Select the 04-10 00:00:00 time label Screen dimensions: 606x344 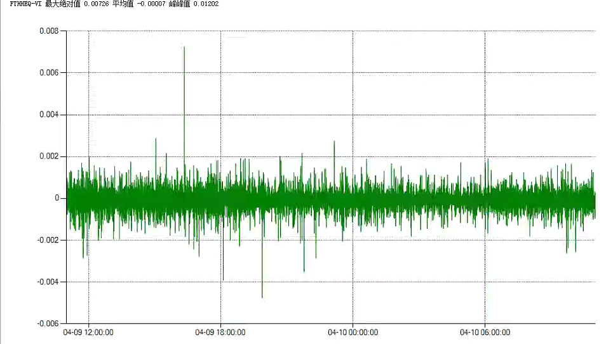coord(353,332)
